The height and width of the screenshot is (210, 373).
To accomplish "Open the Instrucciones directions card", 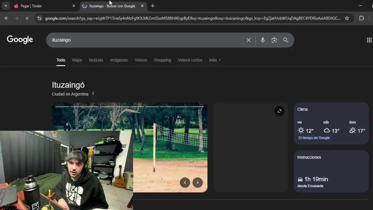I will (331, 171).
